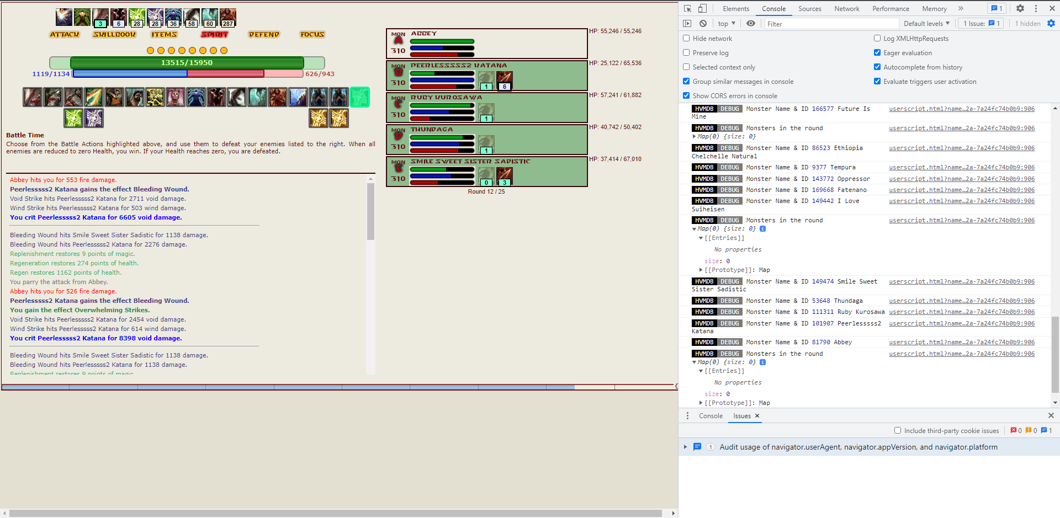The height and width of the screenshot is (518, 1060).
Task: Switch to the Sources tab
Action: (x=810, y=8)
